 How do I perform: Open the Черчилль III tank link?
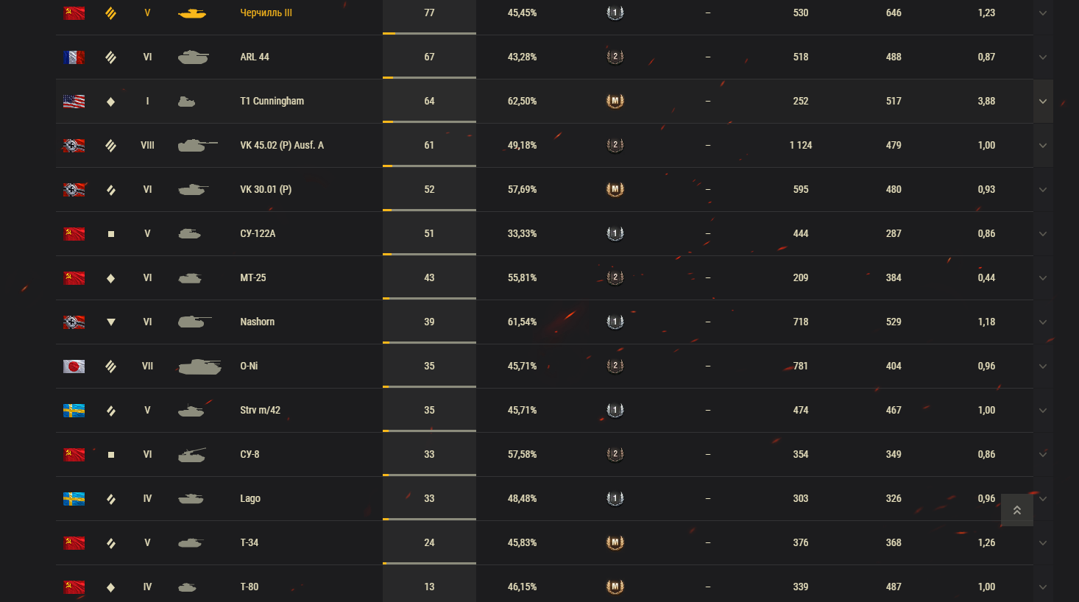266,13
